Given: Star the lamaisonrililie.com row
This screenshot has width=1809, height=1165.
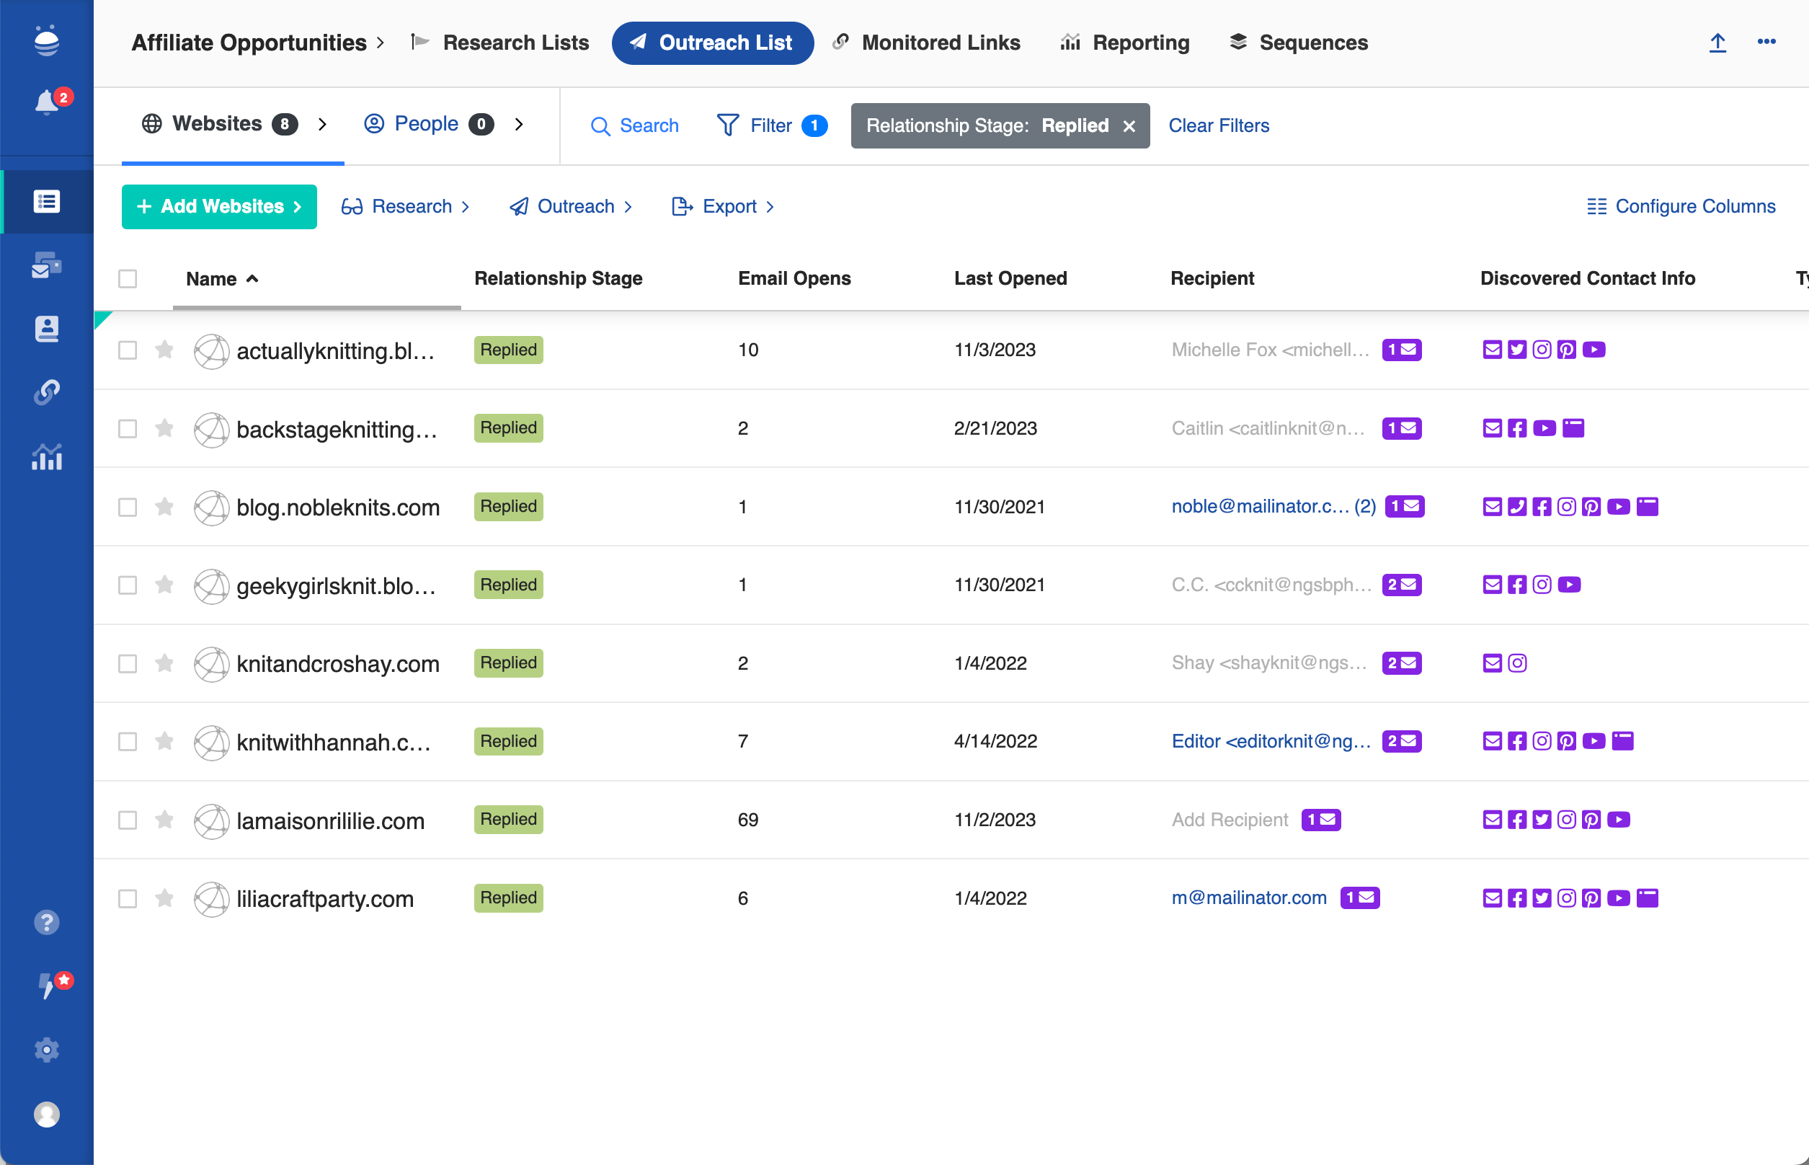Looking at the screenshot, I should (x=164, y=819).
